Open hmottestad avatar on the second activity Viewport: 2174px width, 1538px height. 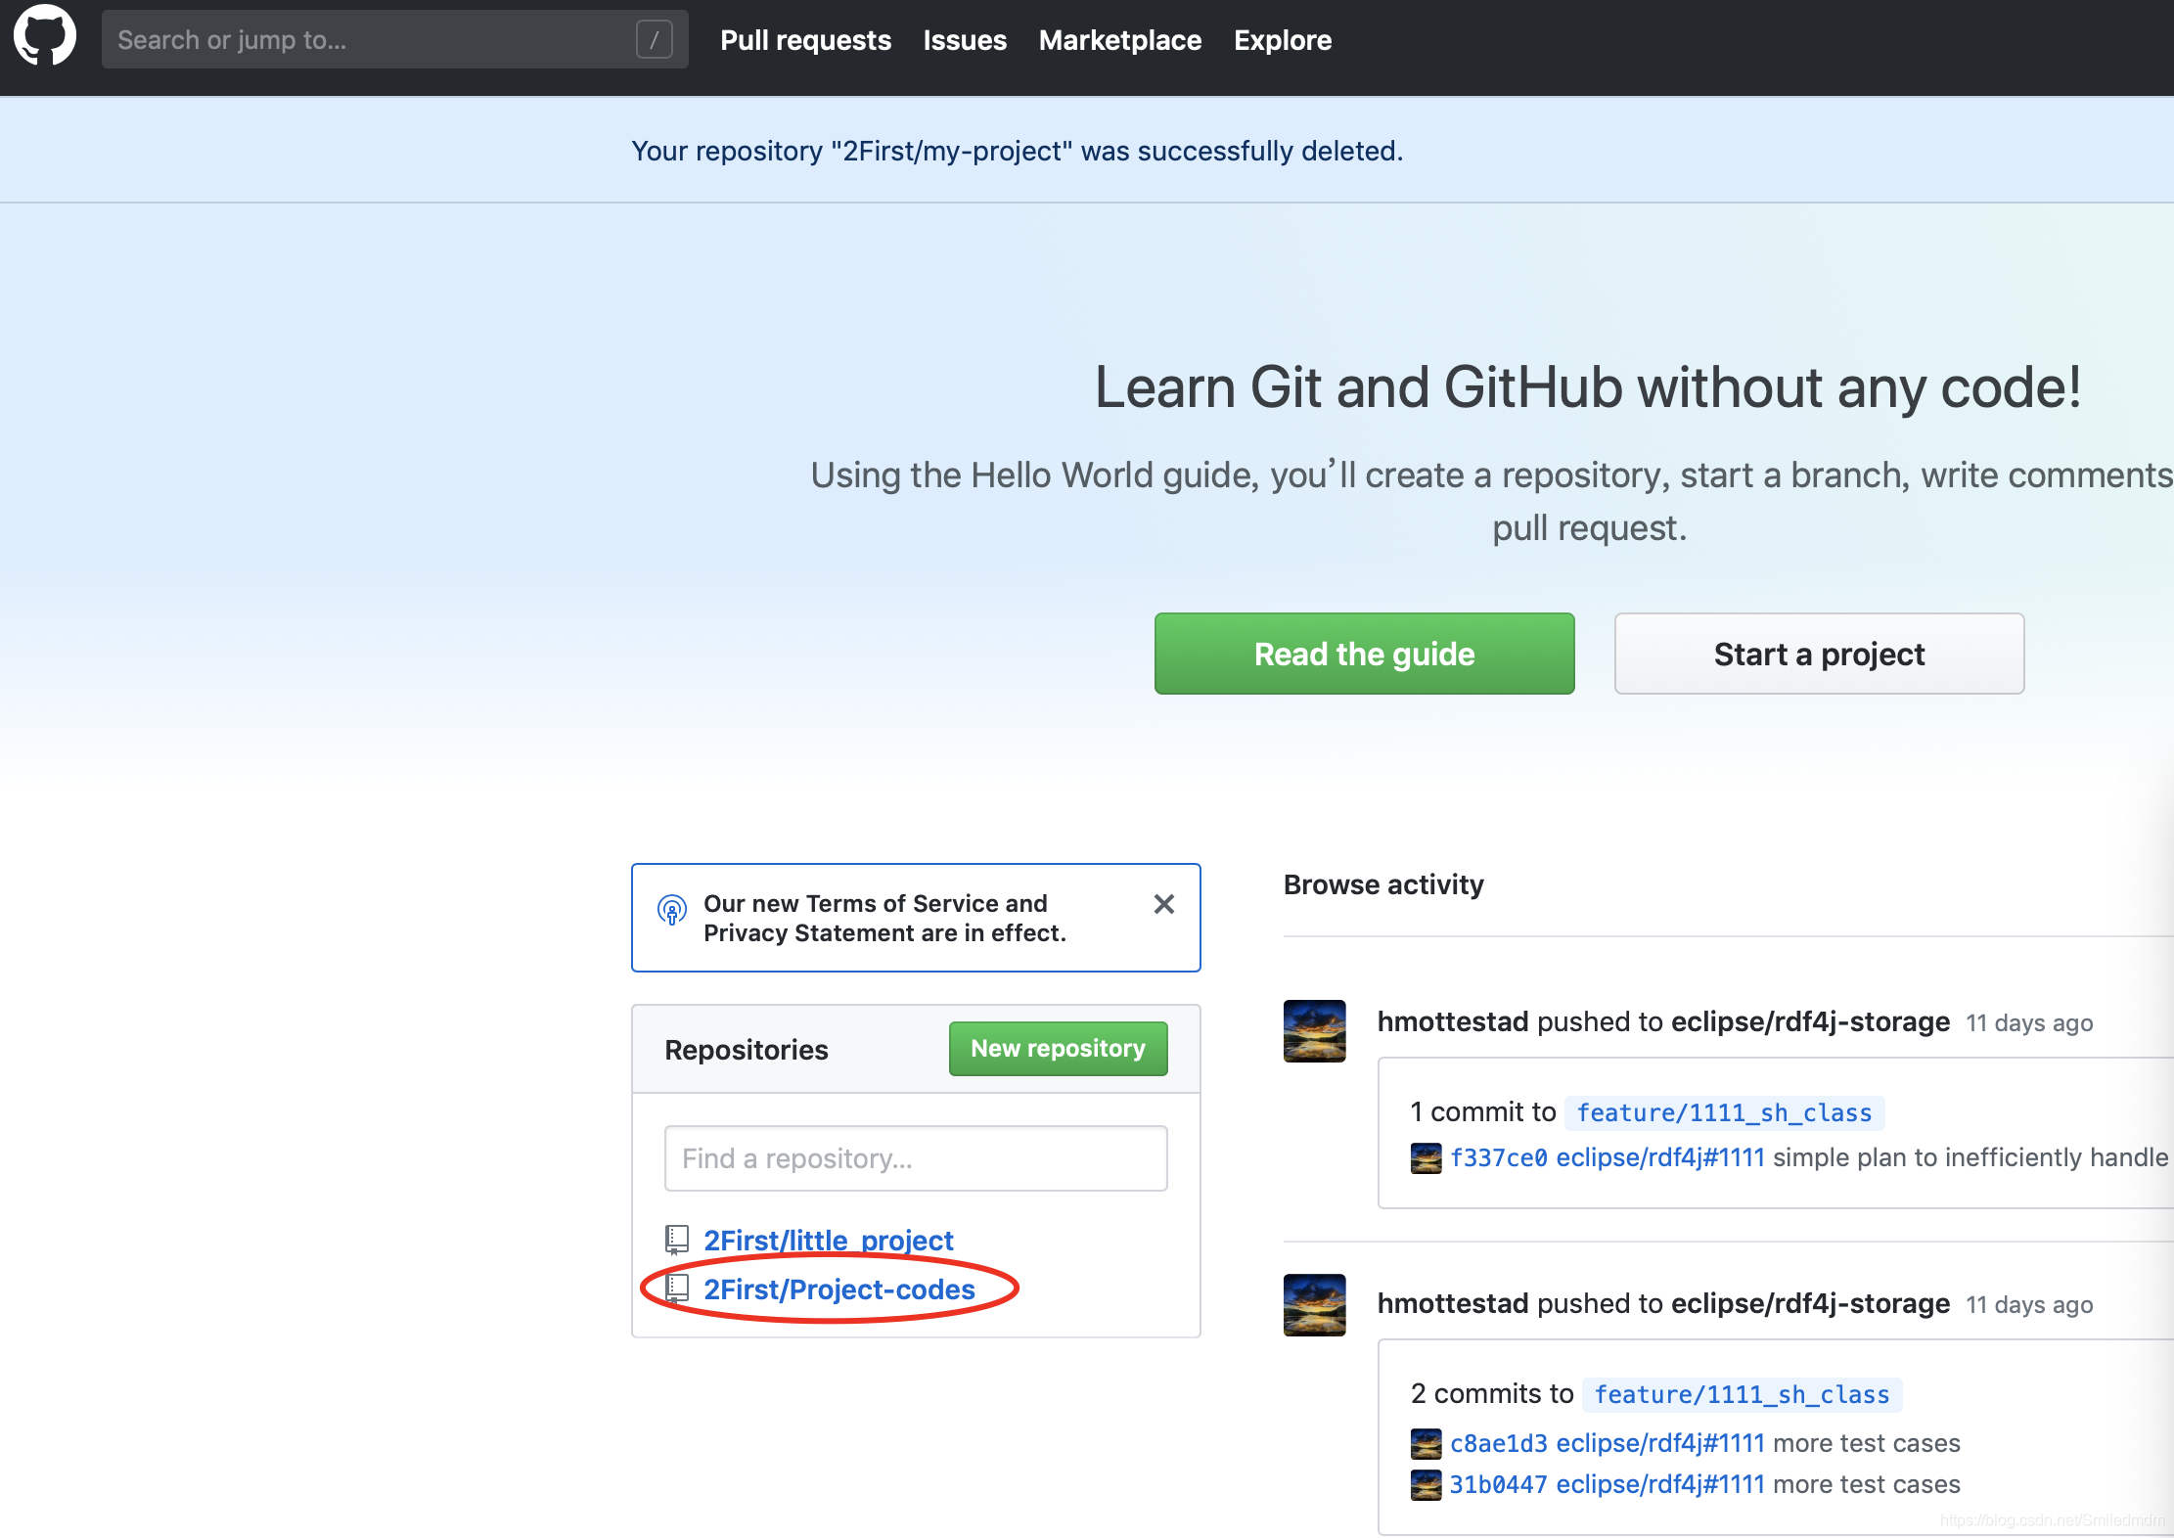click(x=1314, y=1304)
